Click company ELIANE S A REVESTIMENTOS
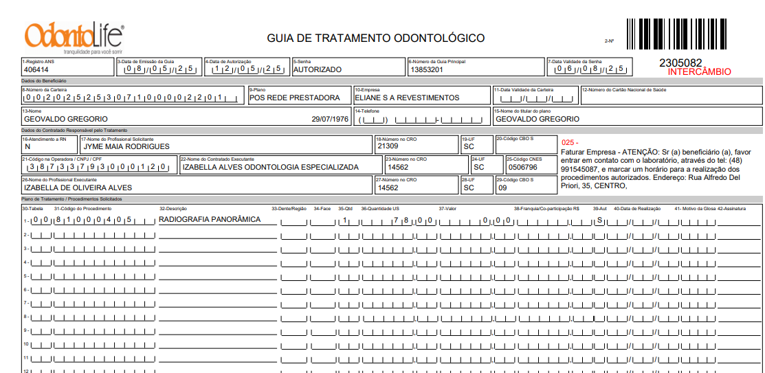This screenshot has height=373, width=765. (407, 98)
